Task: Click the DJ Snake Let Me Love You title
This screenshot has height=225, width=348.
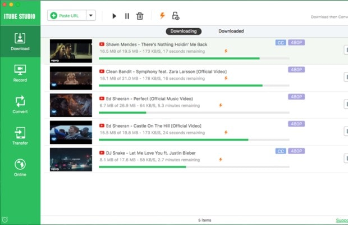Action: [x=150, y=153]
